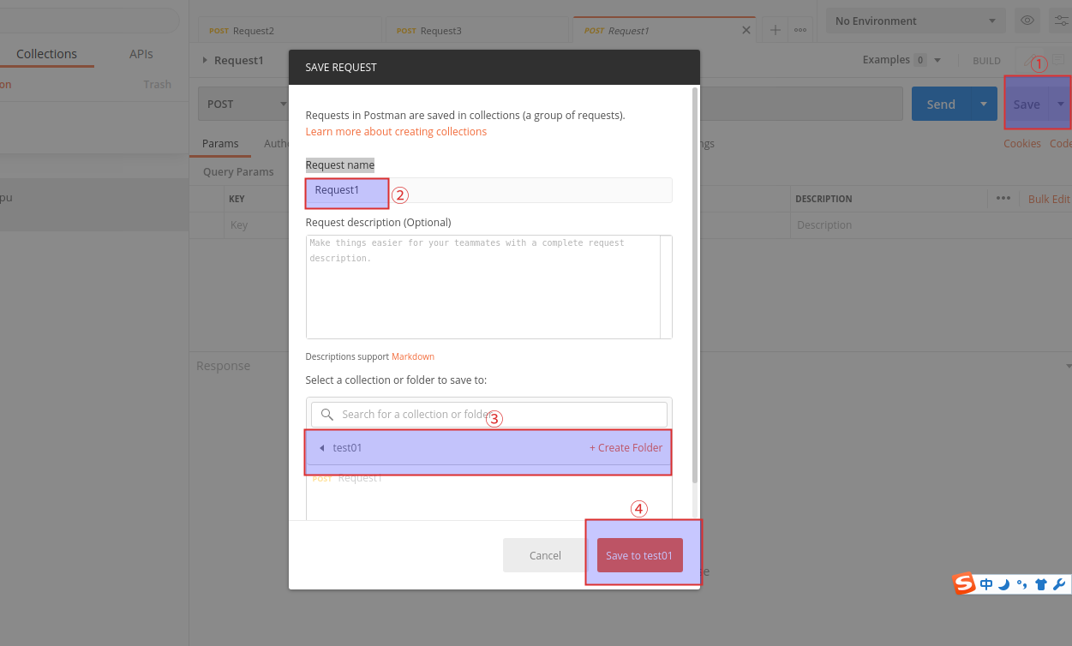Click the Save button in request bar
Screen dimensions: 1072x646
(1027, 104)
